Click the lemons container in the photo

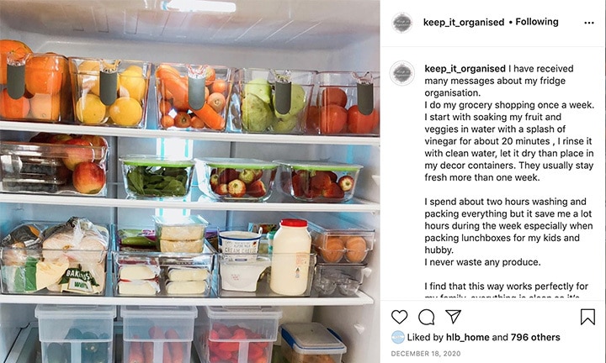click(x=110, y=92)
